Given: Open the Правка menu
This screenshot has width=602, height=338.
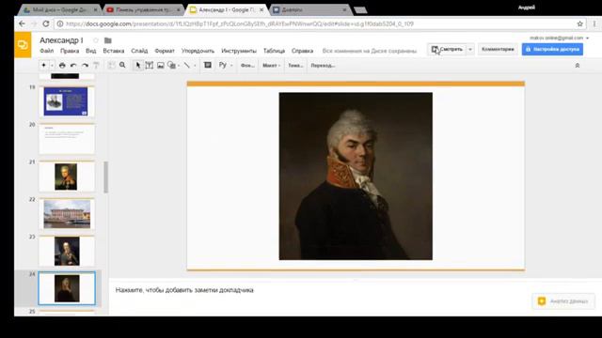Looking at the screenshot, I should click(70, 51).
